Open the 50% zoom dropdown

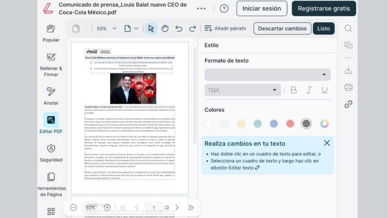(106, 28)
